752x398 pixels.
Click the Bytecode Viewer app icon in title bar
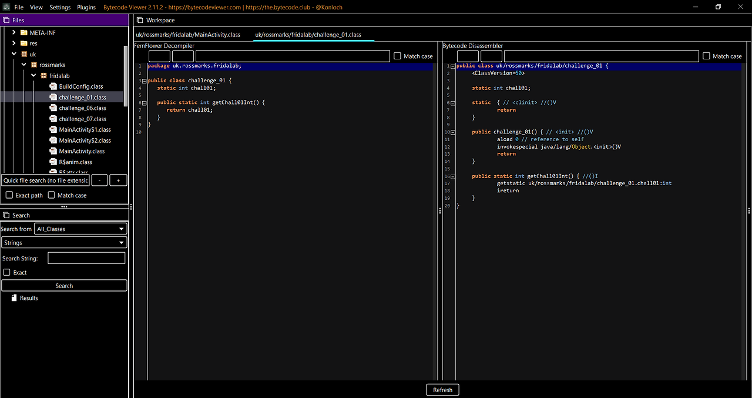tap(6, 7)
